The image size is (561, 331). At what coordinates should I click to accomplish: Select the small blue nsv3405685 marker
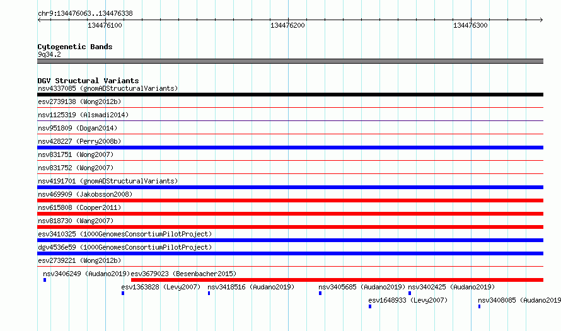pyautogui.click(x=320, y=293)
